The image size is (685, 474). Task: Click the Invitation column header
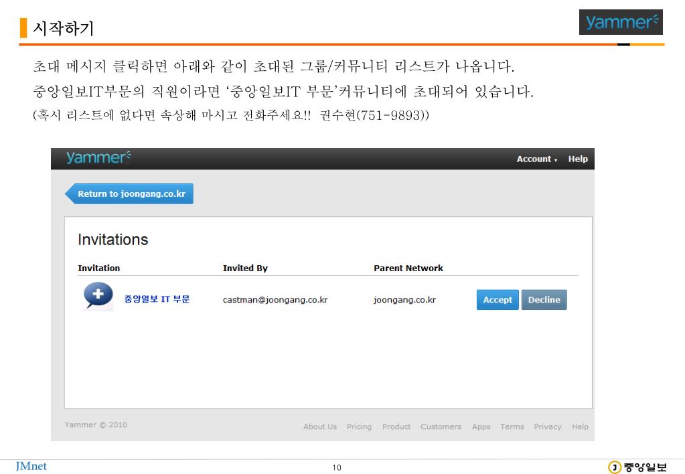pos(98,268)
